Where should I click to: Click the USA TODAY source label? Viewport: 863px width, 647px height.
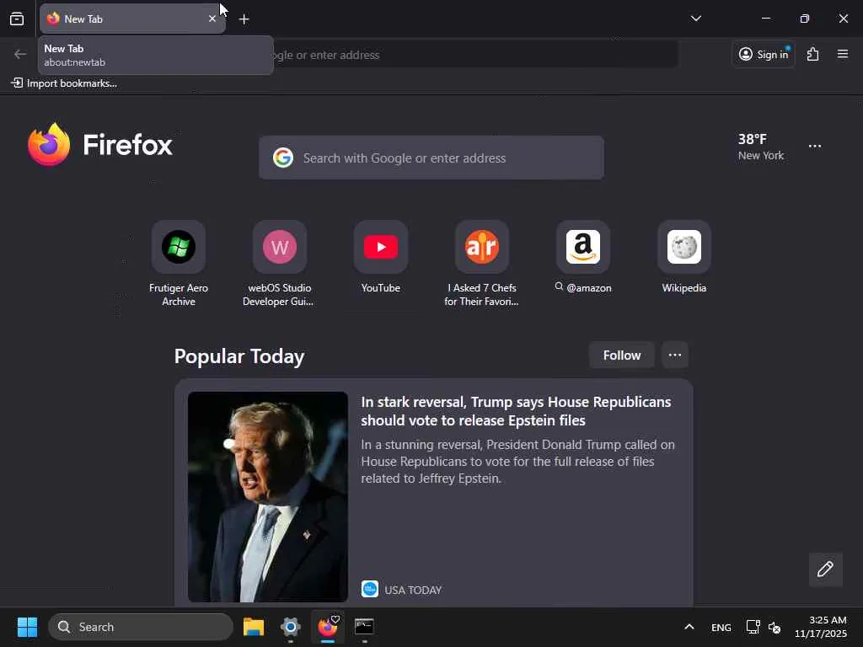click(x=413, y=590)
